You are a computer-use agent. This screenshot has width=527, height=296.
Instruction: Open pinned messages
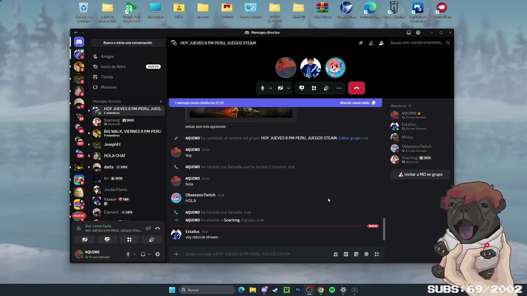click(361, 43)
